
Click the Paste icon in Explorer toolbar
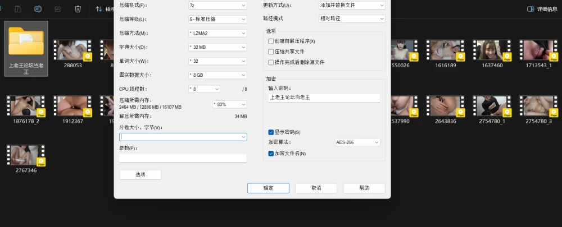tap(17, 9)
